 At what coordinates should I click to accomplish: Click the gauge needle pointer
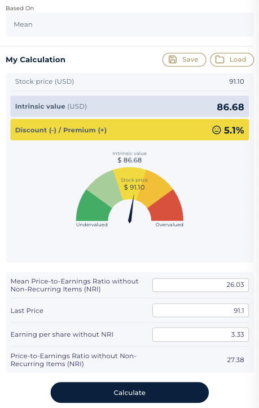[x=131, y=209]
